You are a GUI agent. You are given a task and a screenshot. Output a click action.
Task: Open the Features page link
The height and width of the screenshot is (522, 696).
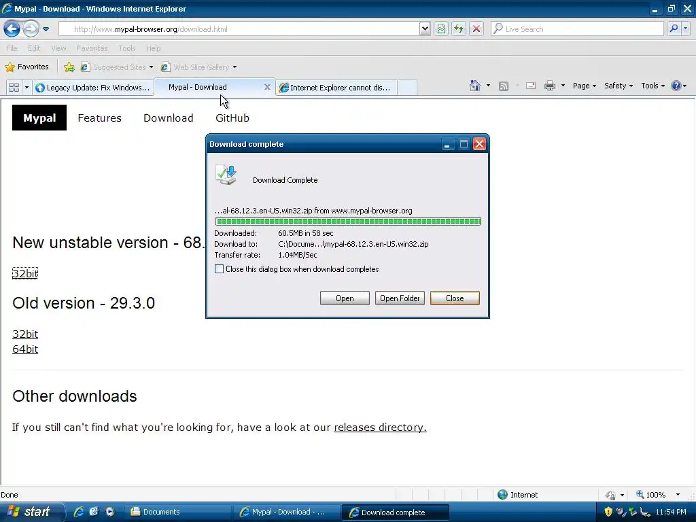(99, 118)
